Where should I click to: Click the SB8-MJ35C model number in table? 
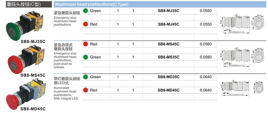pyautogui.click(x=168, y=11)
